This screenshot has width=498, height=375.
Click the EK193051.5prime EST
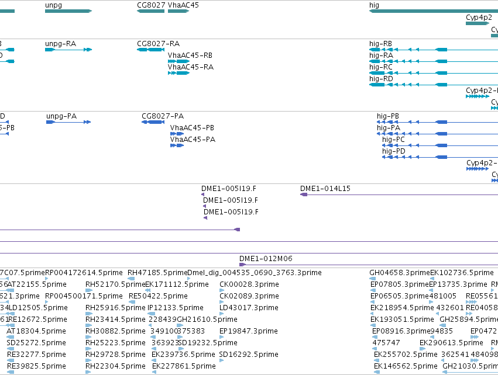pos(373,325)
